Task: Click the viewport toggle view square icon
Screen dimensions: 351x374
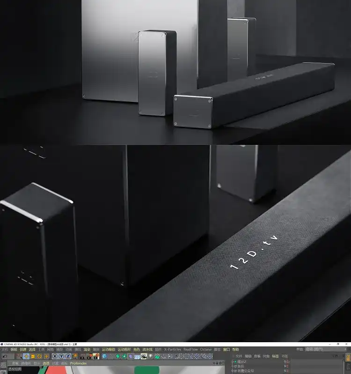Action: point(223,363)
